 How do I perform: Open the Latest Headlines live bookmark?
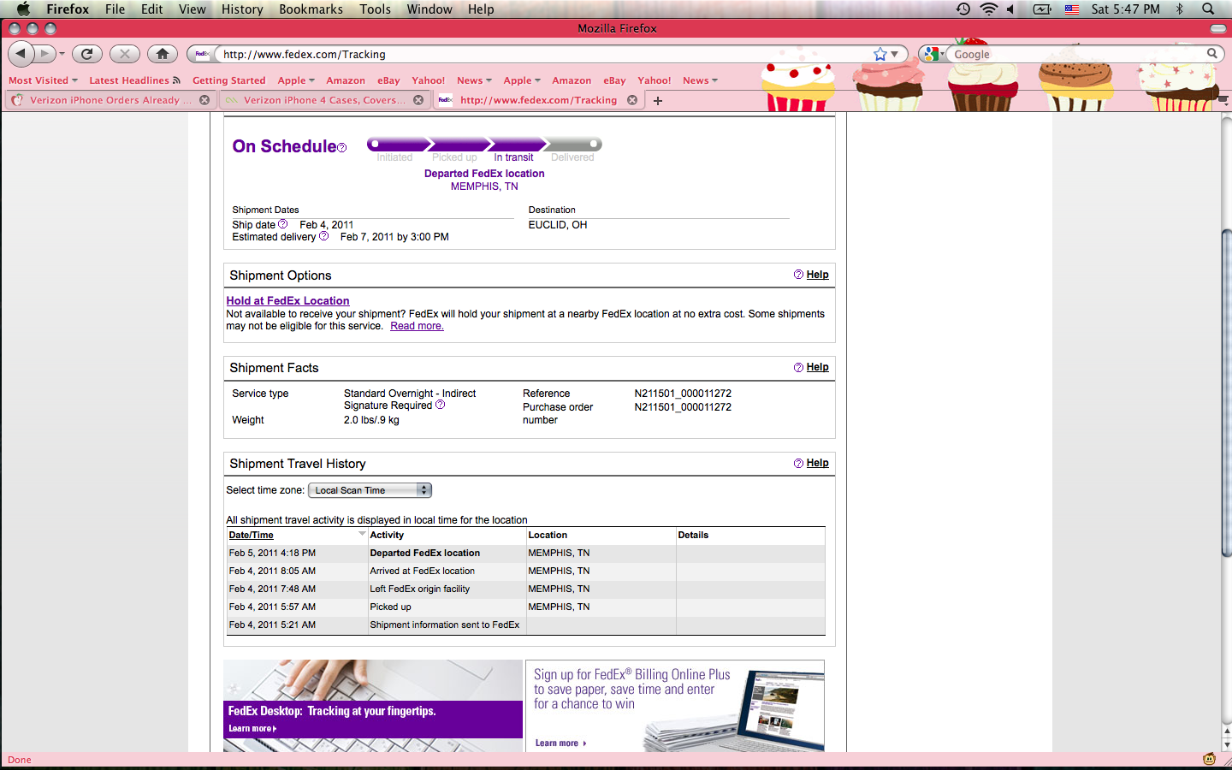134,80
